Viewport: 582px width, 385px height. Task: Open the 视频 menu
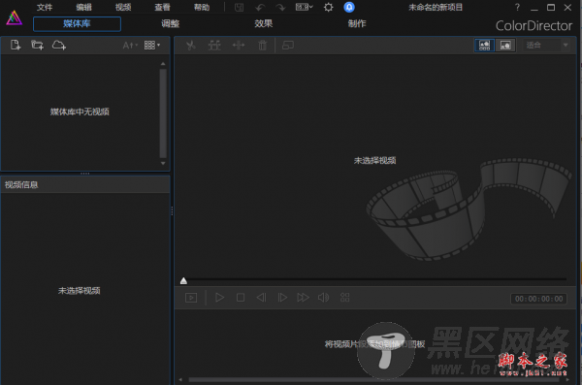(x=123, y=7)
